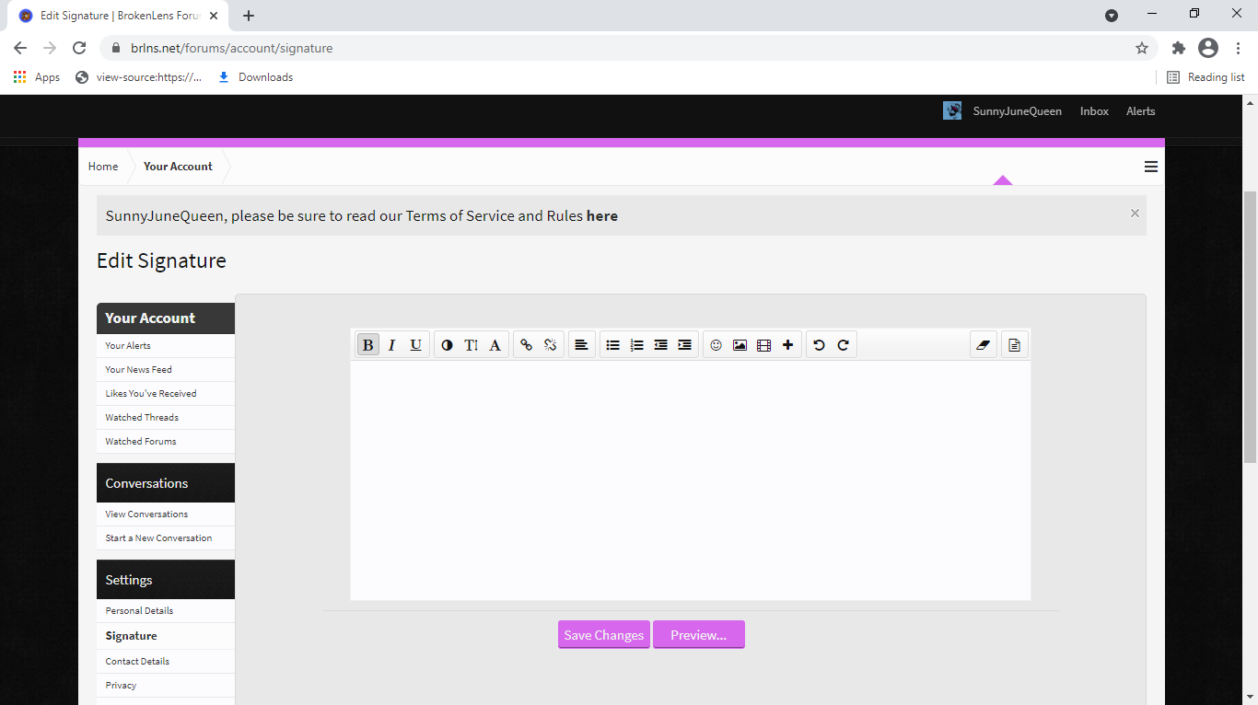
Task: Open view-source bookmark
Action: click(139, 77)
